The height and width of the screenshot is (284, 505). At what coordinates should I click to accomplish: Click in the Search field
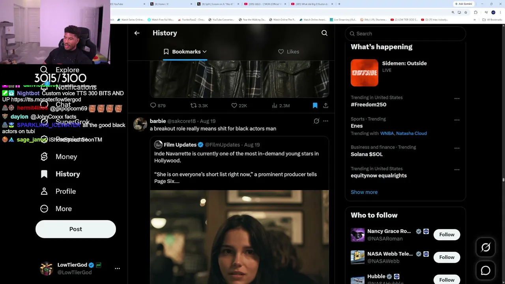pos(405,34)
